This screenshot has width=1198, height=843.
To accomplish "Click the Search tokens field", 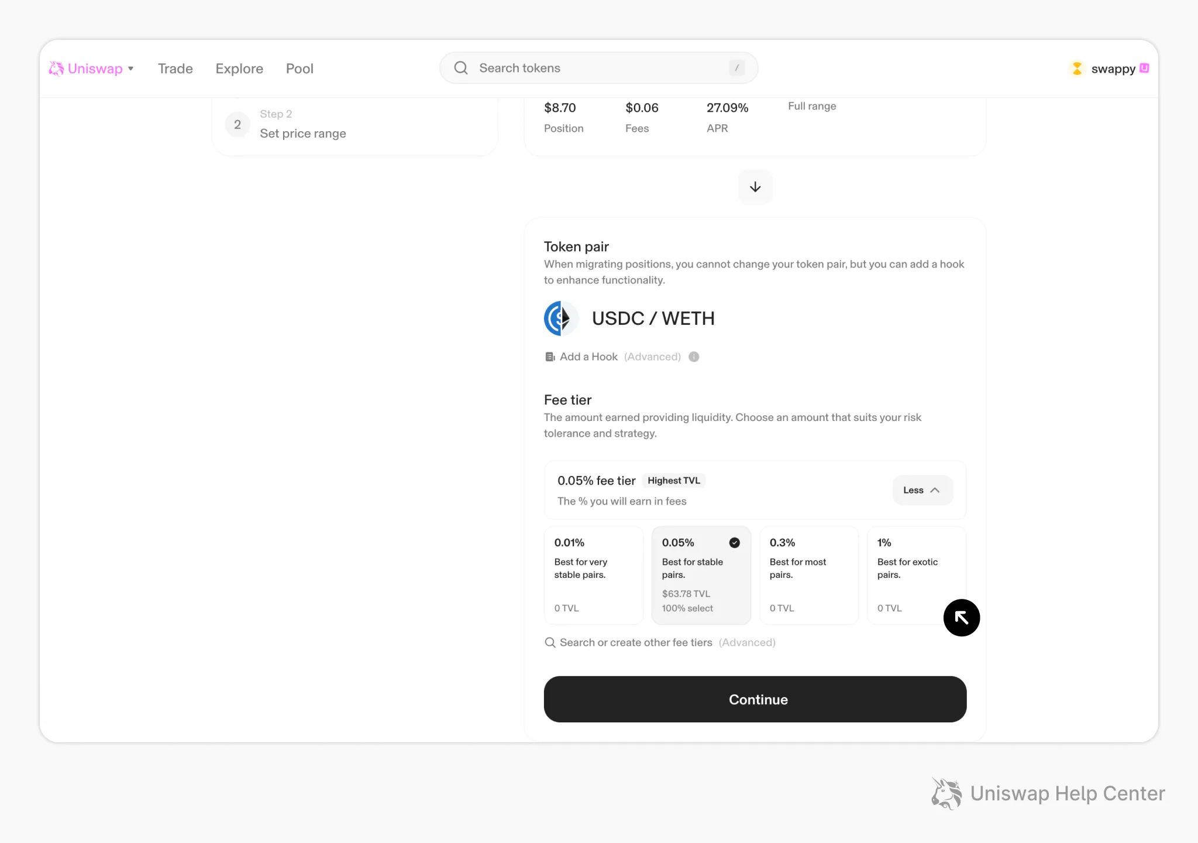I will [599, 68].
